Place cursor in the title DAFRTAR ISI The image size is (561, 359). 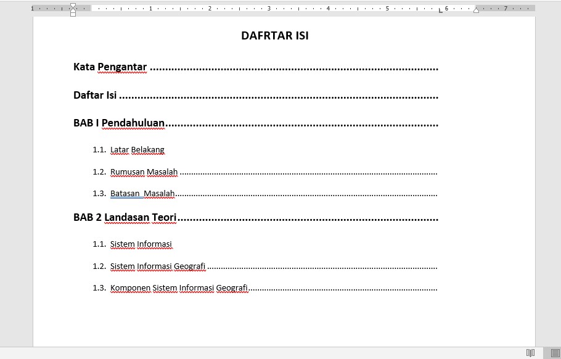pyautogui.click(x=274, y=36)
